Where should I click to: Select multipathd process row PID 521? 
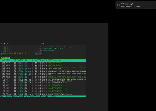point(43,87)
